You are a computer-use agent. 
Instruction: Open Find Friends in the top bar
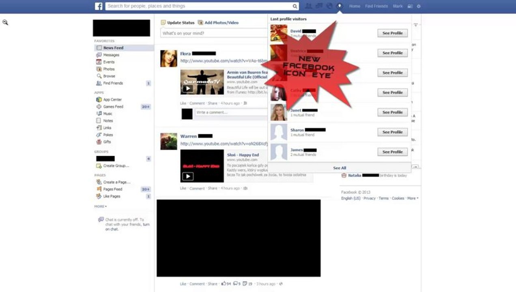pos(376,6)
